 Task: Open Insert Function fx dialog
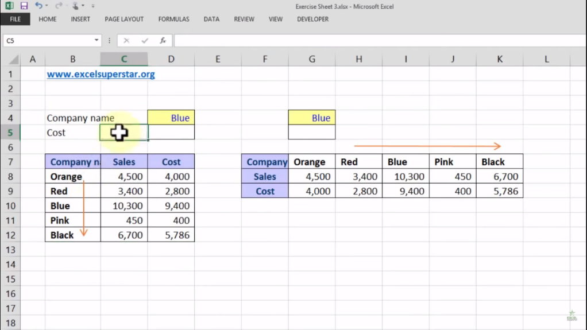[x=163, y=40]
